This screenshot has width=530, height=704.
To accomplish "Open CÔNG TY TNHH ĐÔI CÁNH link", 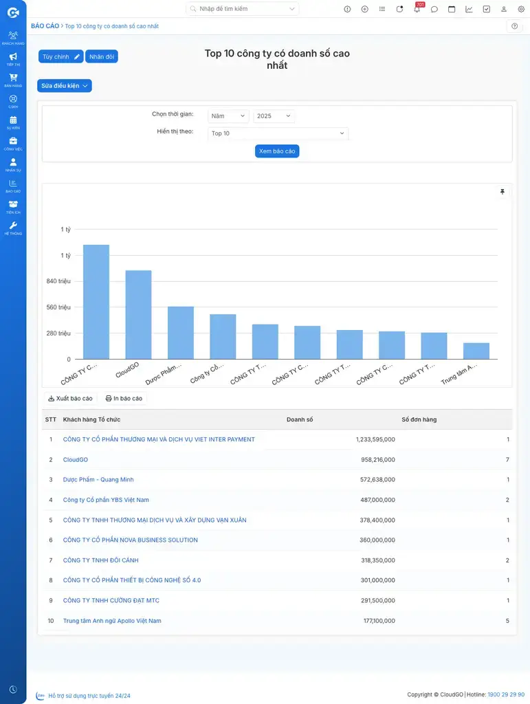I will click(x=100, y=560).
